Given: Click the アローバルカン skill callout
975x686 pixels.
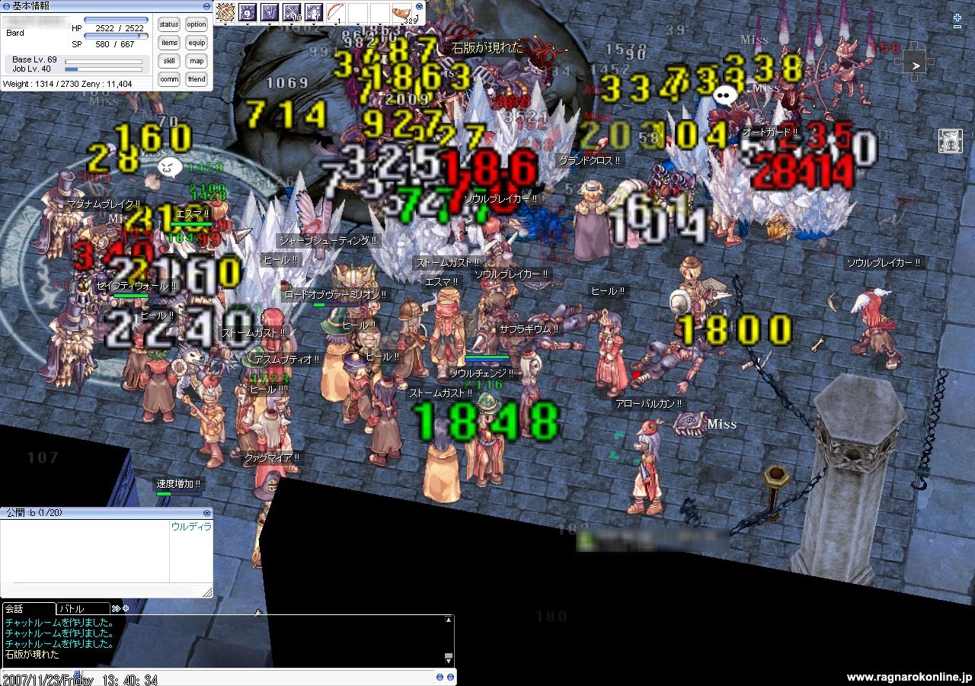Looking at the screenshot, I should 649,404.
